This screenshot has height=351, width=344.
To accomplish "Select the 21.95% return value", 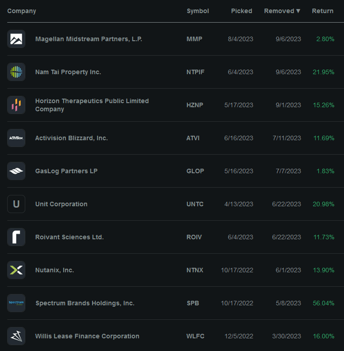I will click(324, 72).
